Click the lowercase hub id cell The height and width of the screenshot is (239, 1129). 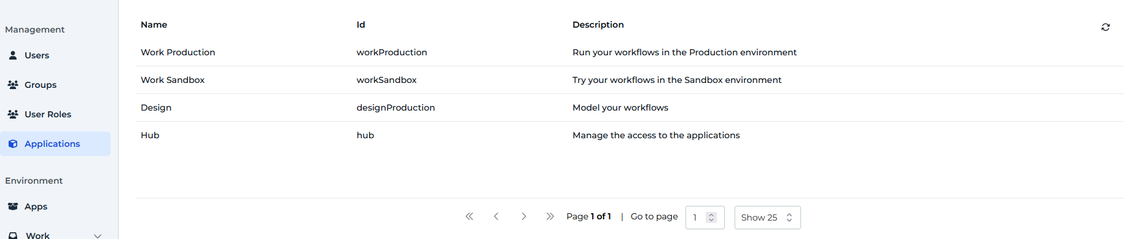click(365, 135)
